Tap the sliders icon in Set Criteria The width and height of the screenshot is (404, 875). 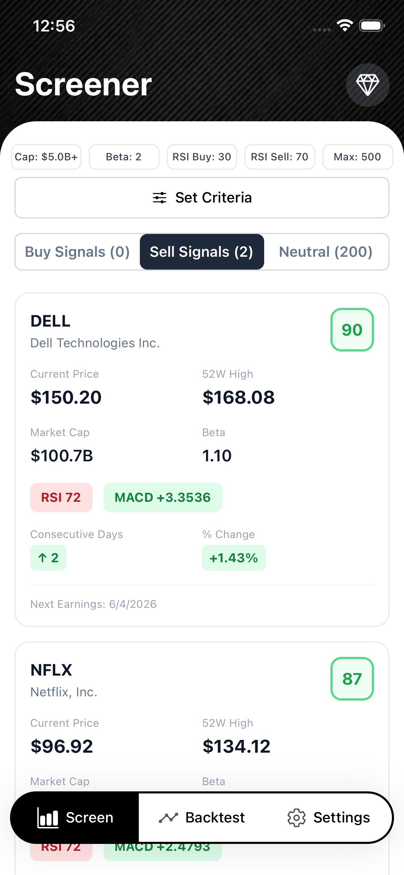[160, 198]
